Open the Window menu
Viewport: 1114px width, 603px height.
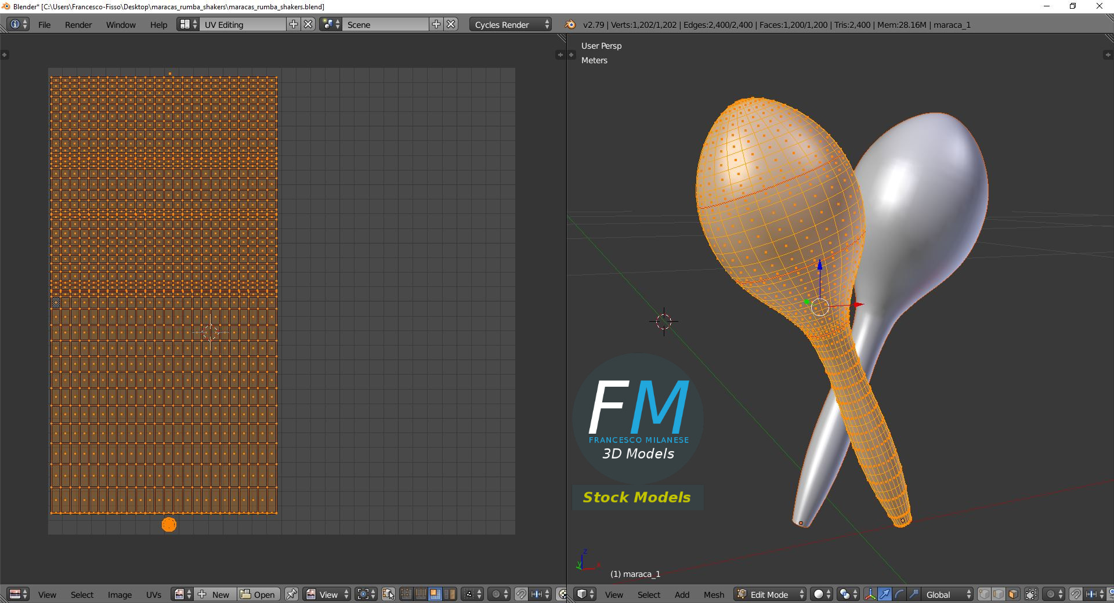coord(121,25)
